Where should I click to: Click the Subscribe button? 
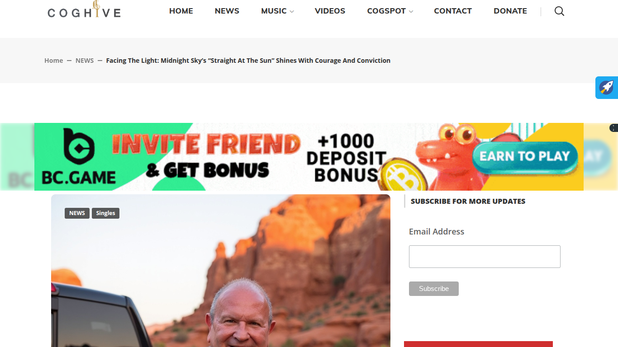click(x=434, y=289)
